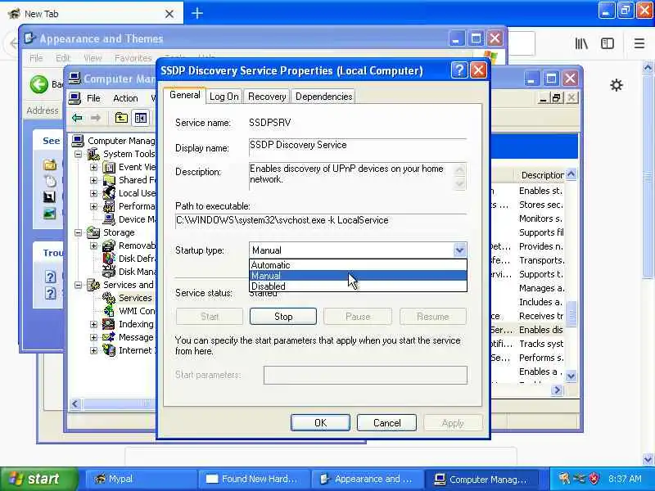The image size is (655, 491).
Task: Choose Manual option in startup dropdown list
Action: [358, 276]
